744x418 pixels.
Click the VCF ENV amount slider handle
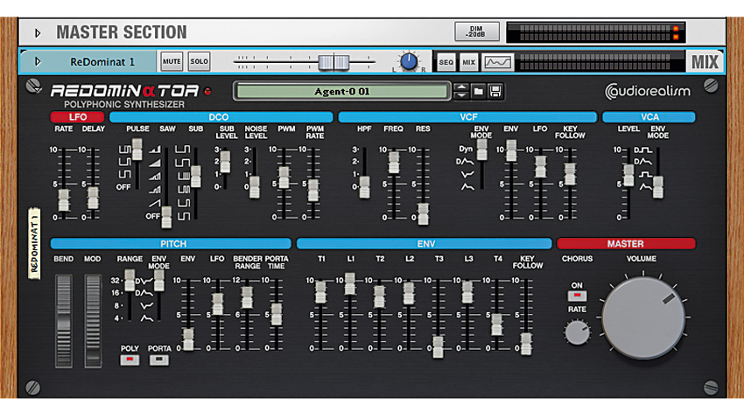tap(511, 150)
